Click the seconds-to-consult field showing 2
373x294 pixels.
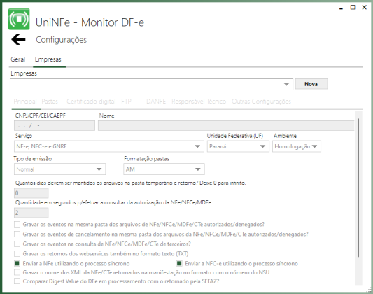click(31, 213)
